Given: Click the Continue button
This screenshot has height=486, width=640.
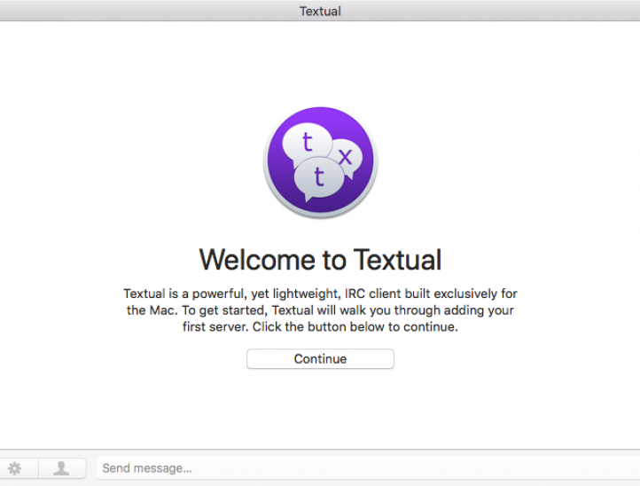Looking at the screenshot, I should (320, 359).
